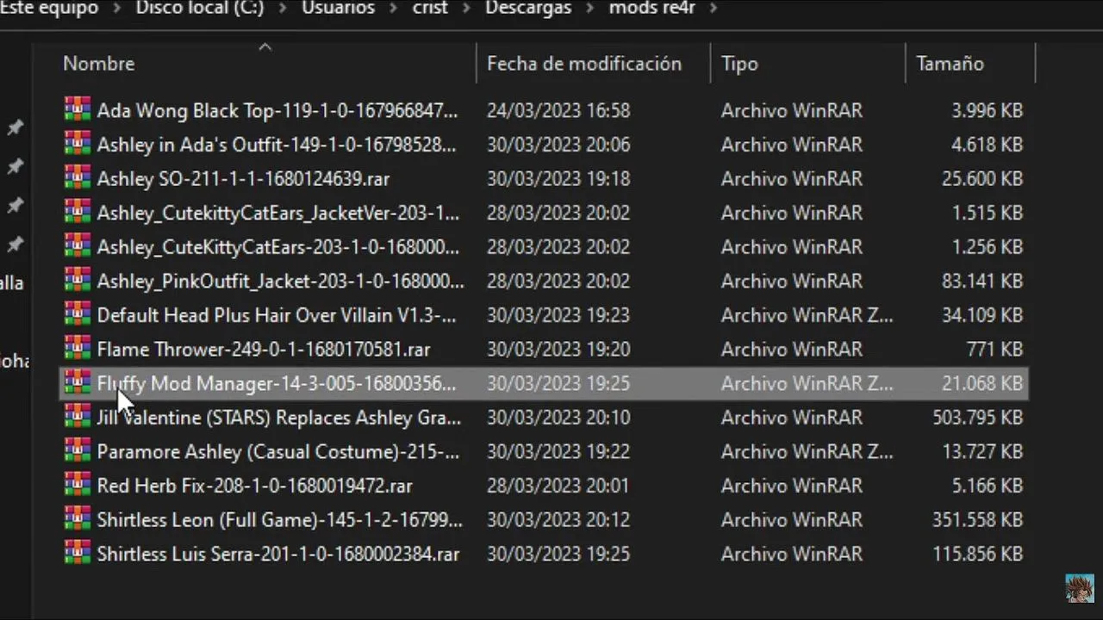
Task: Sort files by Tamaño column header
Action: click(x=950, y=64)
